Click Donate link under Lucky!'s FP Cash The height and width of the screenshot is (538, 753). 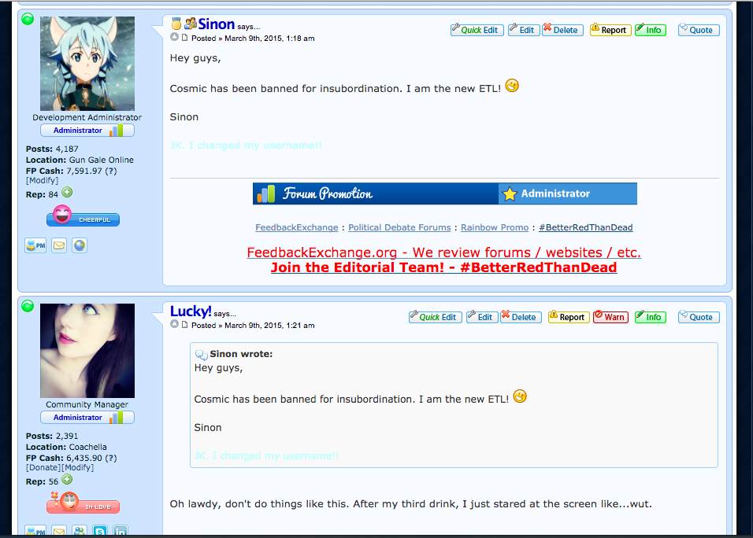(43, 467)
